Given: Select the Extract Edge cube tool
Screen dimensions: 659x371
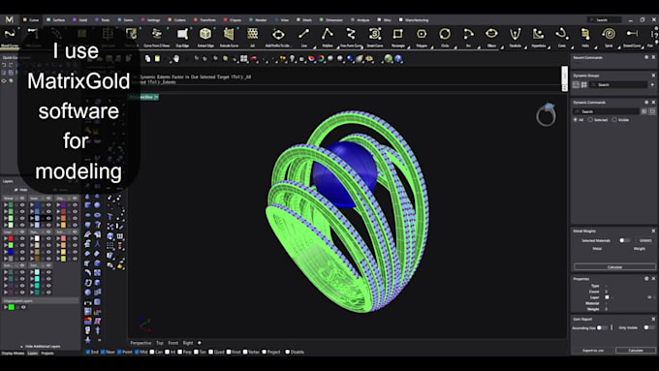Looking at the screenshot, I should pos(205,37).
